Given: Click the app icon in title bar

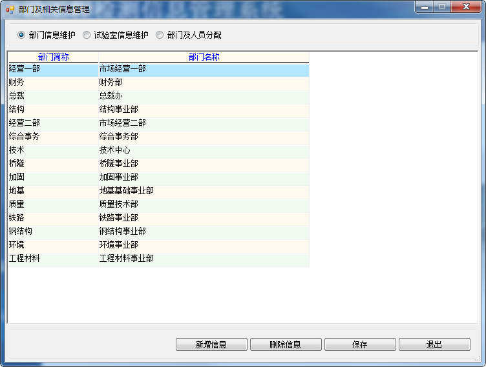Looking at the screenshot, I should click(x=10, y=10).
